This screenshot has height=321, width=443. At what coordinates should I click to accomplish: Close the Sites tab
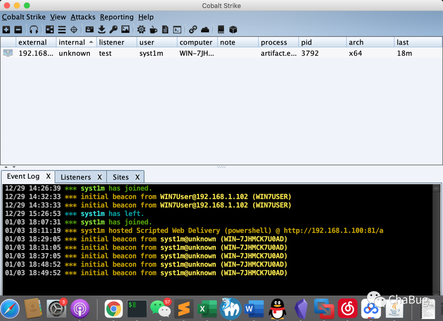(x=137, y=177)
